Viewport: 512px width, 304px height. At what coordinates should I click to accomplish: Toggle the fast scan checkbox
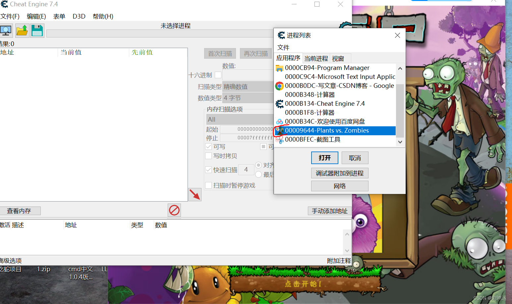(x=208, y=170)
